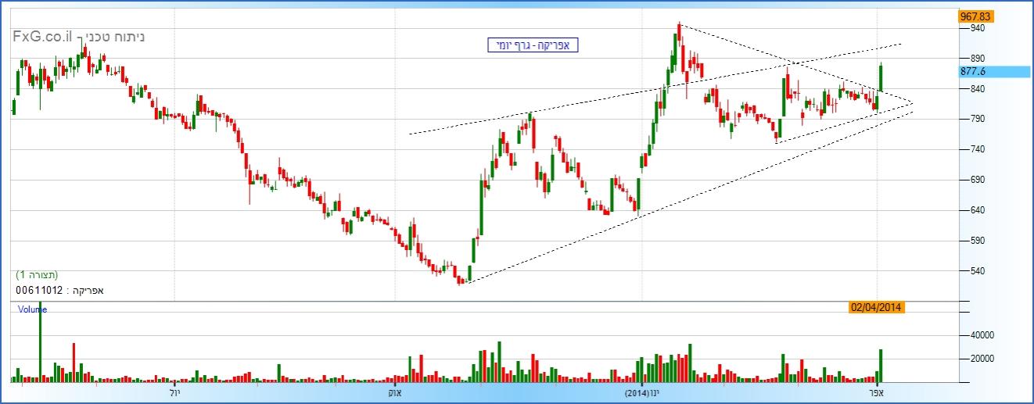Image resolution: width=1034 pixels, height=404 pixels.
Task: Click the blue Volume panel label
Action: point(32,309)
